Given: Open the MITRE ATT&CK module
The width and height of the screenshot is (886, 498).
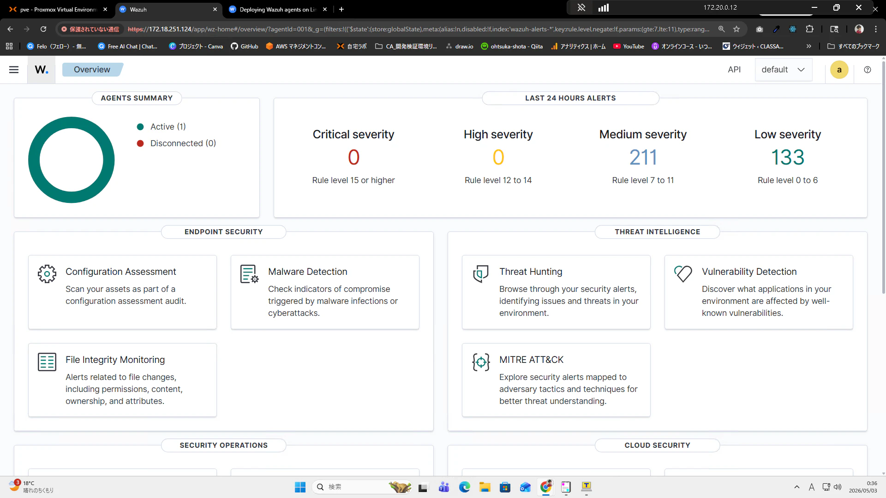Looking at the screenshot, I should (556, 380).
